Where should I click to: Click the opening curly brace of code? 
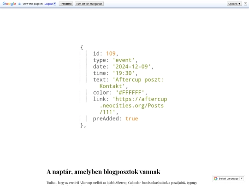click(x=82, y=47)
